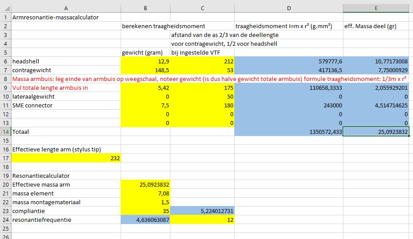
Task: Click the select-all corner triangle
Action: 6,8
